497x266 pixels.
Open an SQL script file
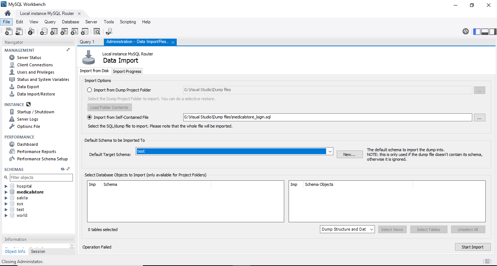click(19, 31)
